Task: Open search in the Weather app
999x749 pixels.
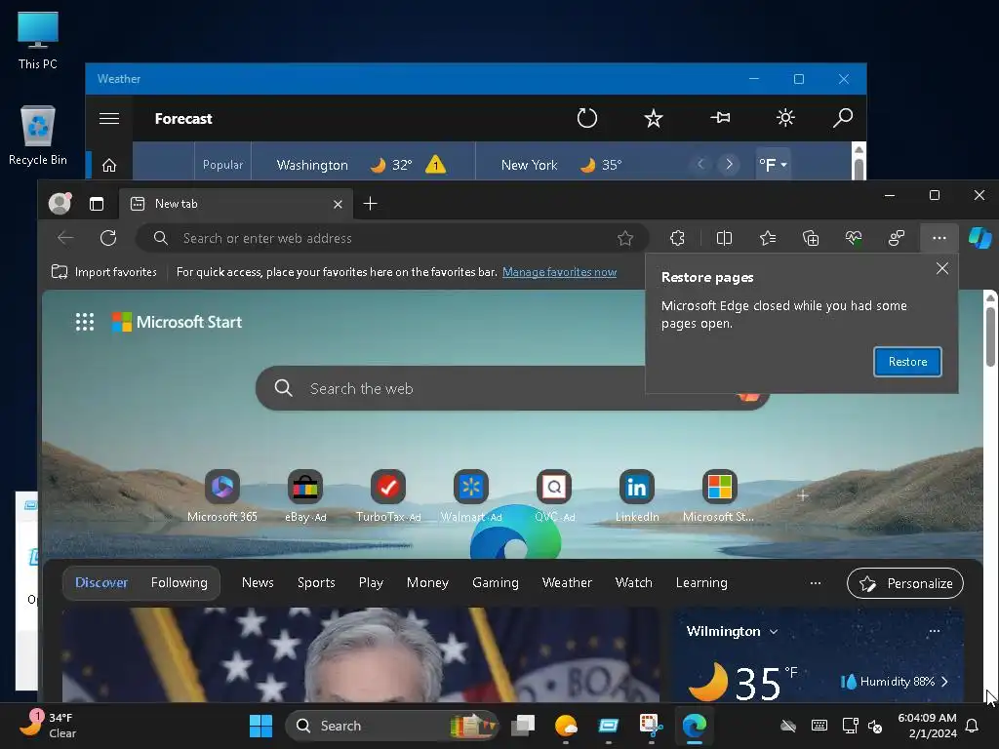Action: (x=842, y=118)
